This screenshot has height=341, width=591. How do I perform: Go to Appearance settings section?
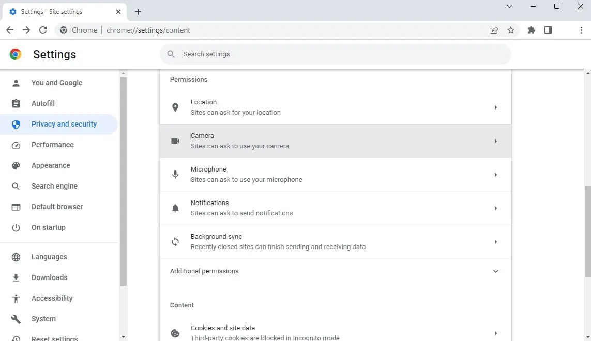pos(51,165)
